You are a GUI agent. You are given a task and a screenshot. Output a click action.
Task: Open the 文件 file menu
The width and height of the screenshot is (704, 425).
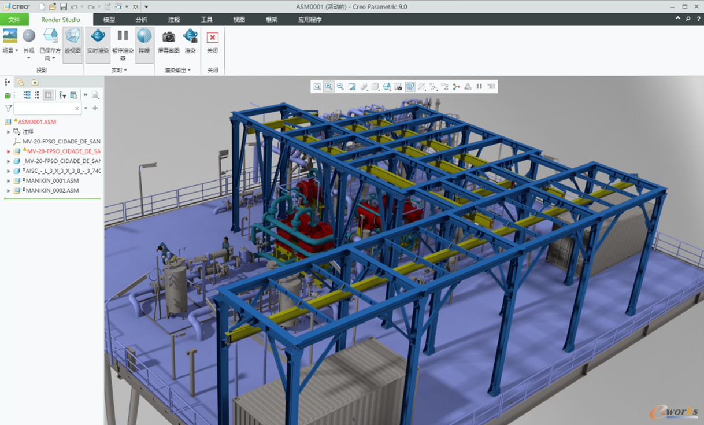pos(14,20)
